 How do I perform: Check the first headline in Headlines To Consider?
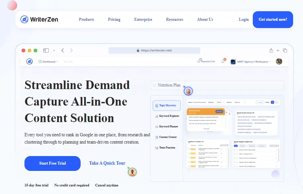click(x=189, y=149)
